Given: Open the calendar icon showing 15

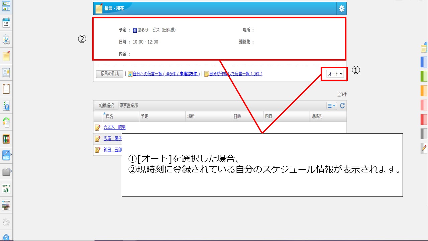Looking at the screenshot, I should click(x=6, y=23).
